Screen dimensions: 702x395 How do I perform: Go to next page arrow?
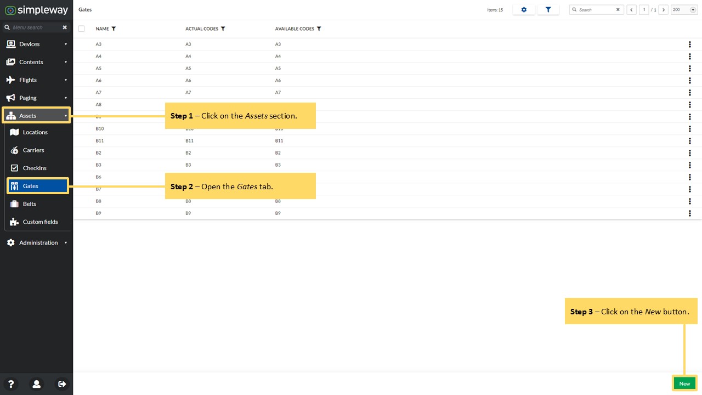coord(664,10)
